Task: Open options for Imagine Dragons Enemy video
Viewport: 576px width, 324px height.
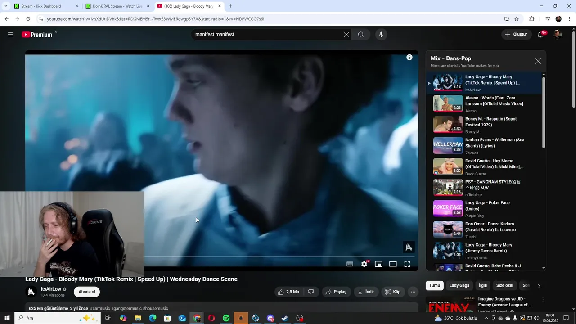Action: click(544, 300)
